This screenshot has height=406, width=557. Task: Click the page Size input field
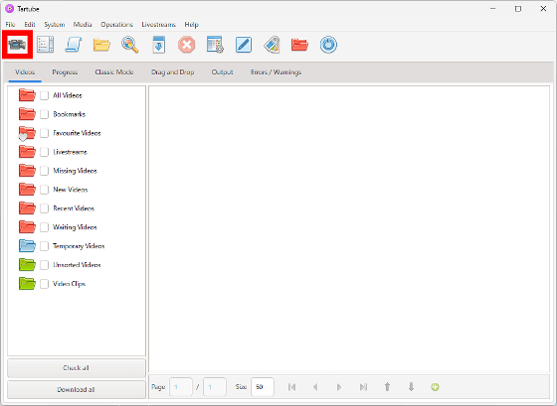[263, 387]
